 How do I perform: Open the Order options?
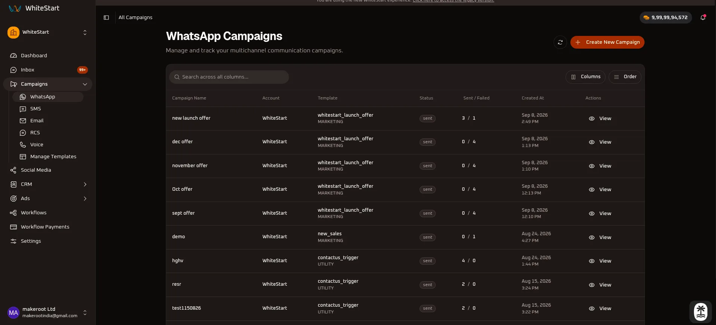[x=625, y=77]
